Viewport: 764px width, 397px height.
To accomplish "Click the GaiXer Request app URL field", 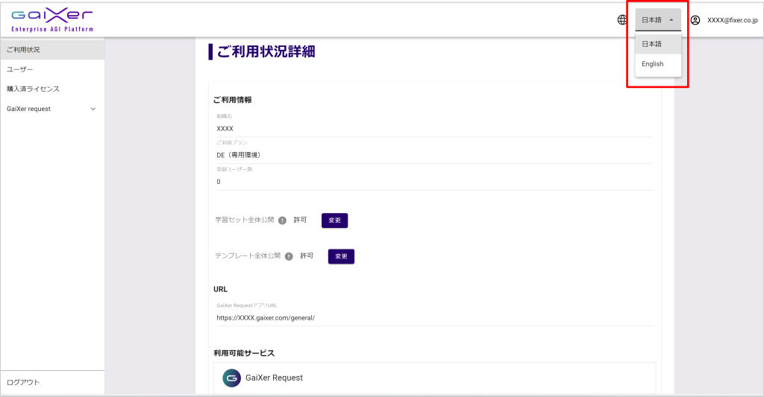I will point(433,317).
